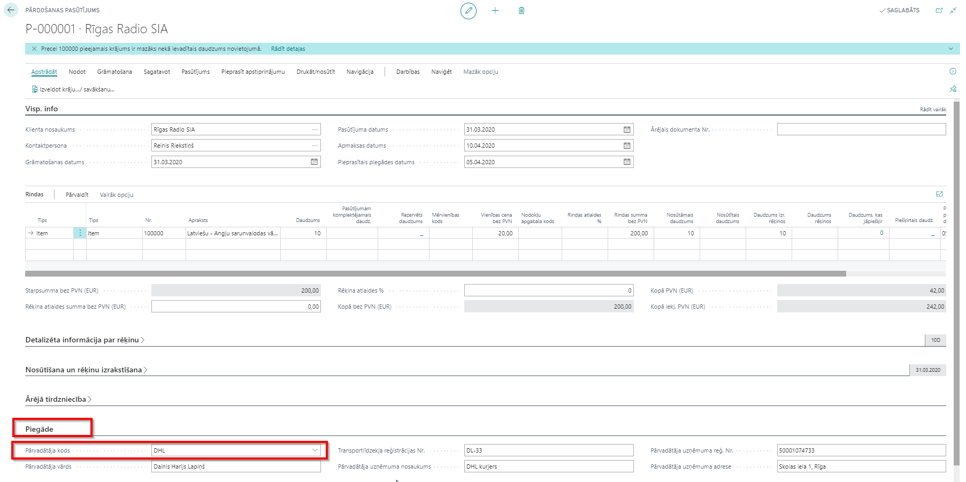Open Pārvaldīt in Rindas section

coord(77,195)
